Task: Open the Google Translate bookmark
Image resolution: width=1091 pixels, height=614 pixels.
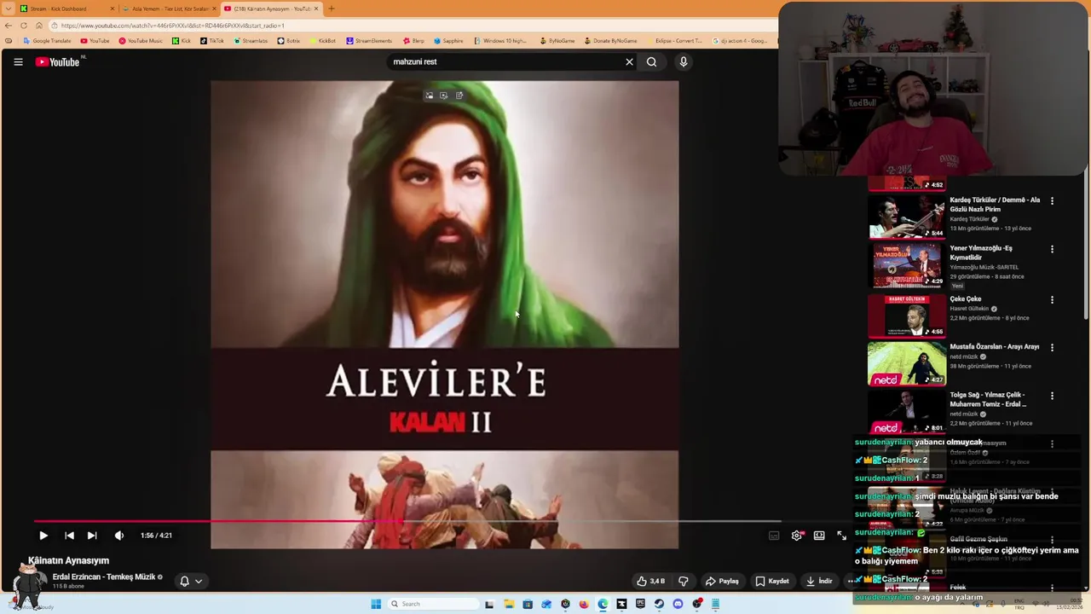Action: (x=47, y=41)
